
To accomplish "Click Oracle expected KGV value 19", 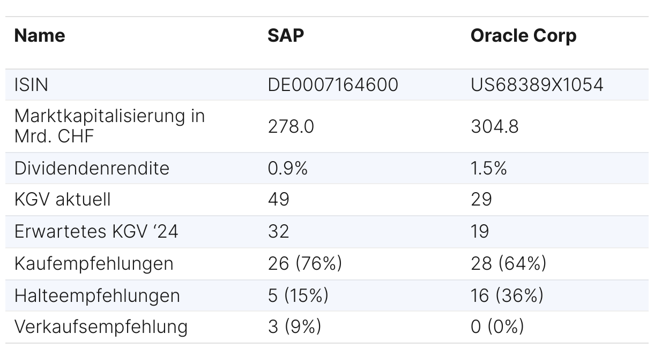I will [x=480, y=231].
